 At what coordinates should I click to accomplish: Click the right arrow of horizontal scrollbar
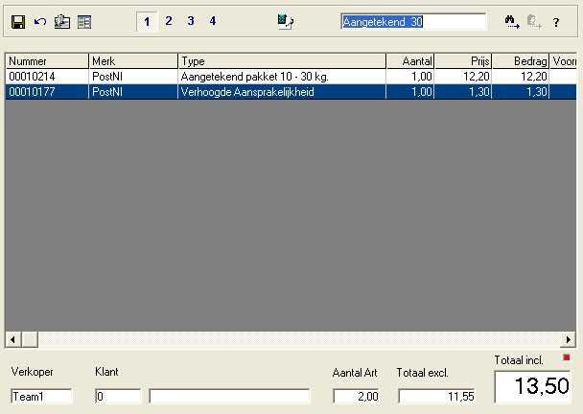tap(569, 339)
